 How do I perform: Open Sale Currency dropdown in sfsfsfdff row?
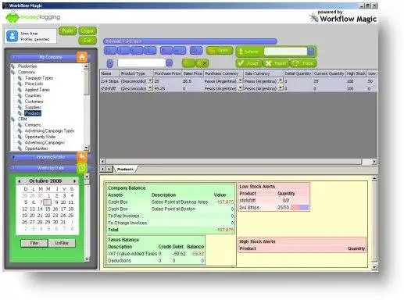281,88
